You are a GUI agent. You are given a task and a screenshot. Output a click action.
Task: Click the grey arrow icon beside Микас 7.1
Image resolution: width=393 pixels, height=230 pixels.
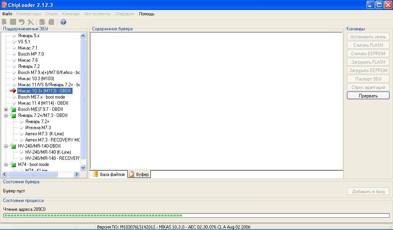pos(14,48)
